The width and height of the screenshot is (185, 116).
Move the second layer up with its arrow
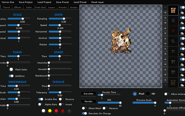(x=165, y=18)
